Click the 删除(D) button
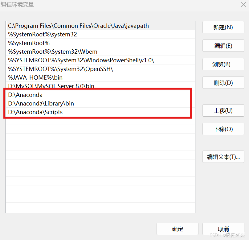The height and width of the screenshot is (240, 249). coord(223,83)
